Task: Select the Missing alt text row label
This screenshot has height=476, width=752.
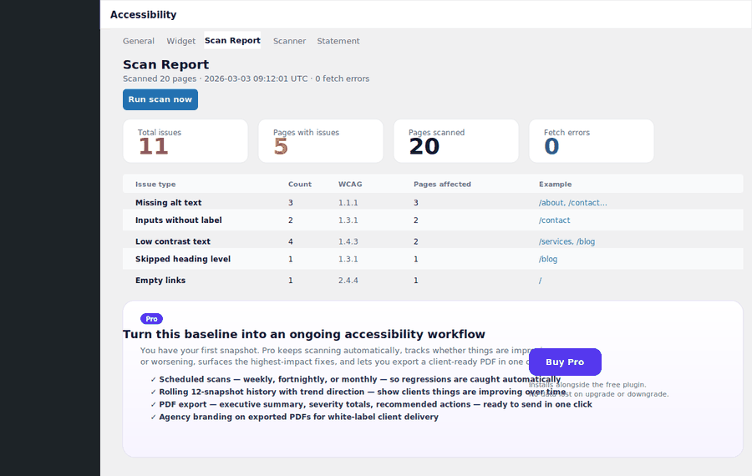Action: [168, 203]
